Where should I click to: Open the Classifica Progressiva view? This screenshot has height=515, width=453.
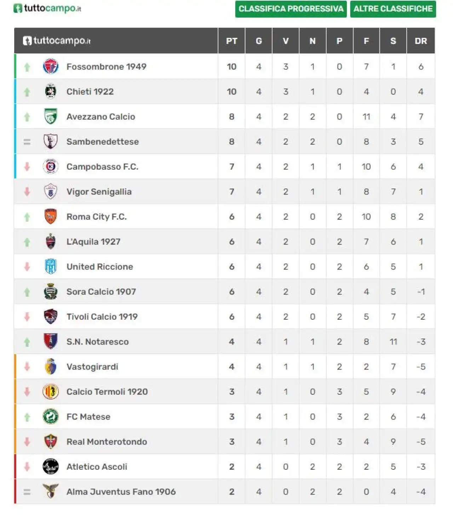tap(291, 9)
